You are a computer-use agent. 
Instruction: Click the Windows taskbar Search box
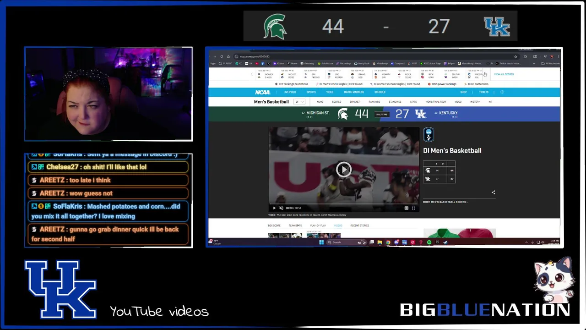pos(347,242)
